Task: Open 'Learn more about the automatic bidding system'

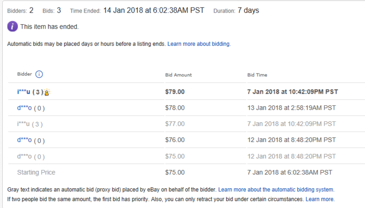Action: (276, 190)
